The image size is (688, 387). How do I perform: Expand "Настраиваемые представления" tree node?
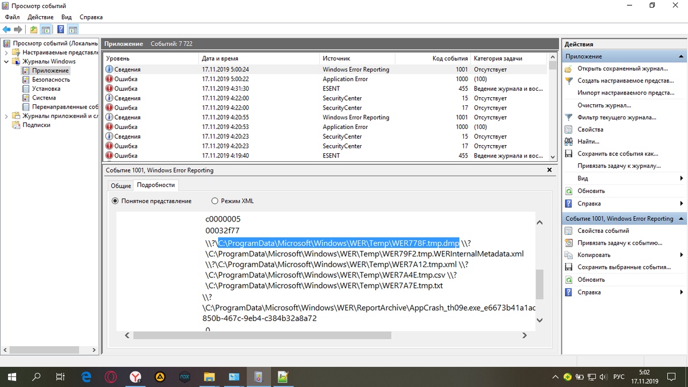(6, 52)
